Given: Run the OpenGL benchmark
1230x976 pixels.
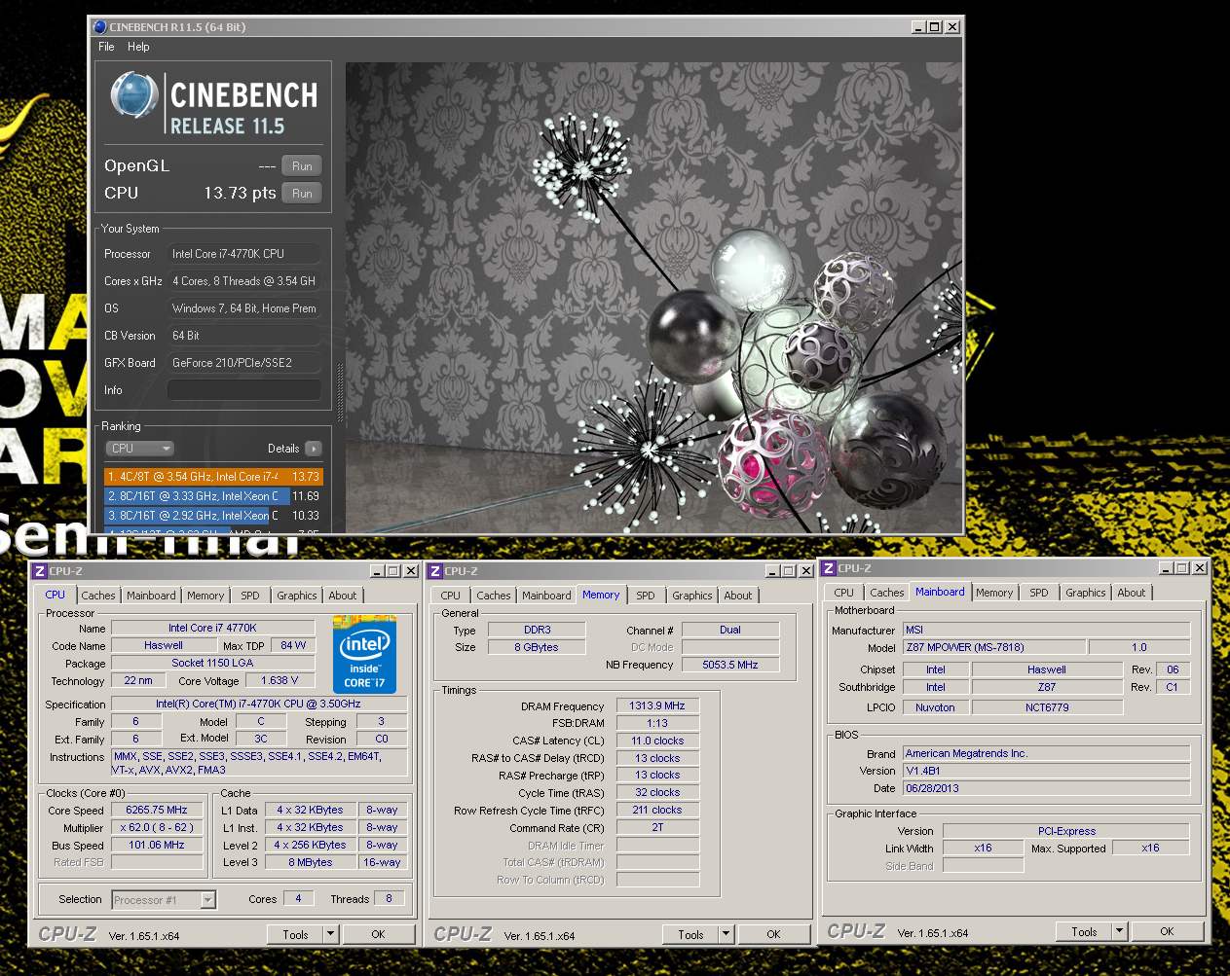Looking at the screenshot, I should tap(302, 166).
